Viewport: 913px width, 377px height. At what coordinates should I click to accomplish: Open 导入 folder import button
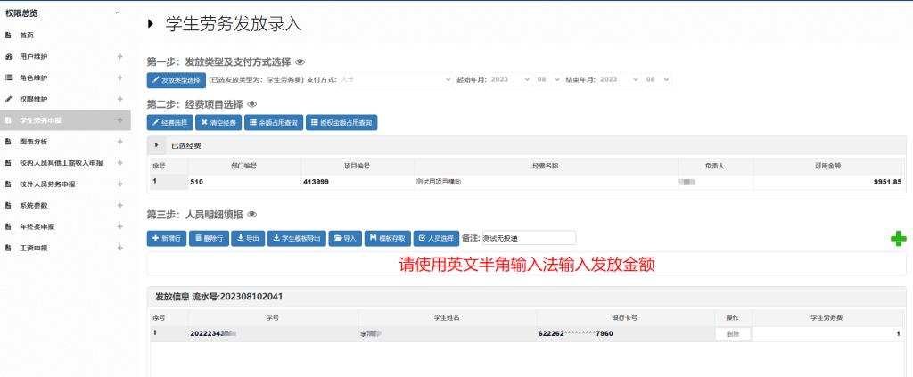(x=344, y=238)
